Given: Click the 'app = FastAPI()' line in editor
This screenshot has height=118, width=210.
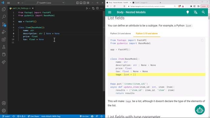Looking at the screenshot, I should [x=27, y=22].
